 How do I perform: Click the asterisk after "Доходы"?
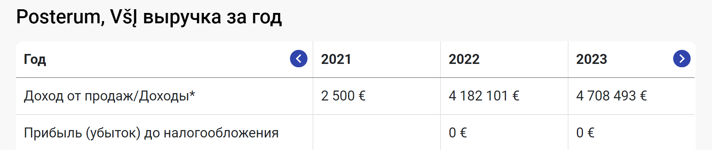pos(192,94)
